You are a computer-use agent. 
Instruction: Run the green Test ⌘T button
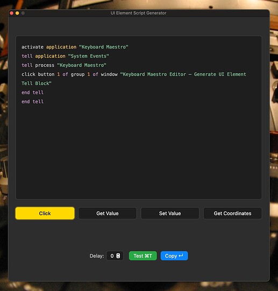click(x=142, y=255)
